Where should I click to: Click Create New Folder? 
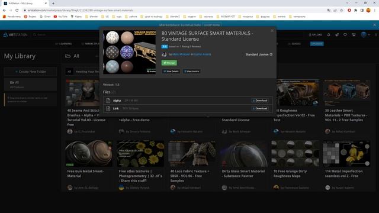(x=30, y=72)
